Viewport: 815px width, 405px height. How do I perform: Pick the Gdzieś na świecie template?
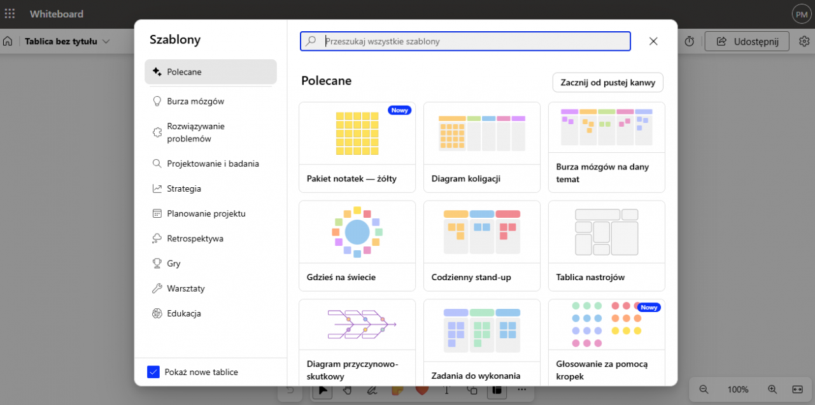pyautogui.click(x=357, y=246)
